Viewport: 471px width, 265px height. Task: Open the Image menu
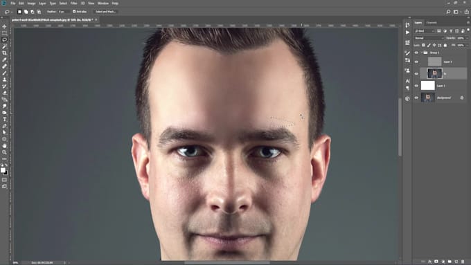click(x=31, y=3)
